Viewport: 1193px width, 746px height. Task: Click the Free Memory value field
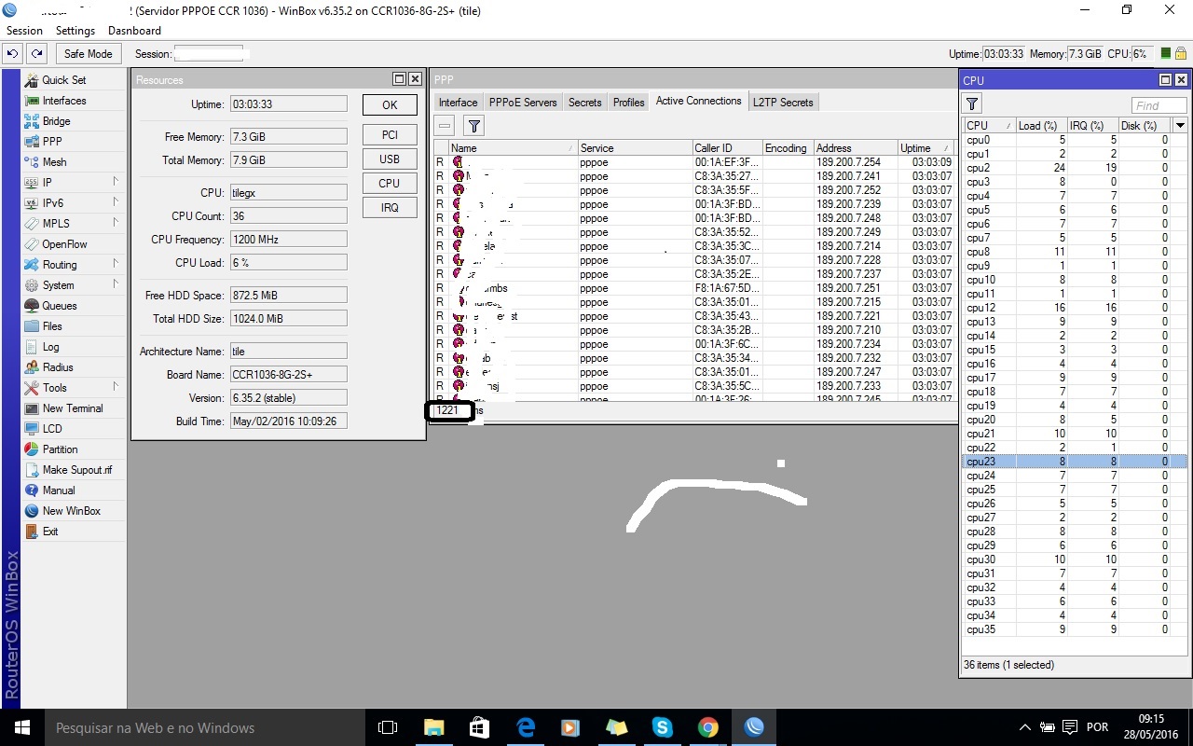pyautogui.click(x=289, y=137)
